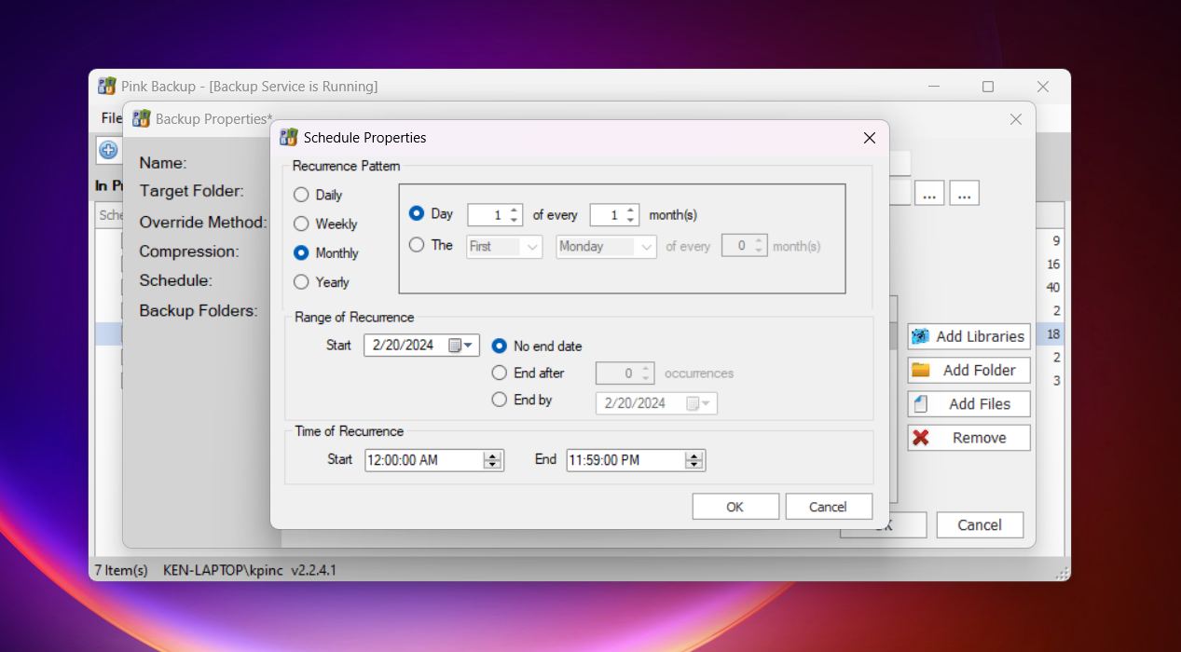The height and width of the screenshot is (652, 1181).
Task: Decrease the recurrence End time spinner
Action: click(x=693, y=464)
